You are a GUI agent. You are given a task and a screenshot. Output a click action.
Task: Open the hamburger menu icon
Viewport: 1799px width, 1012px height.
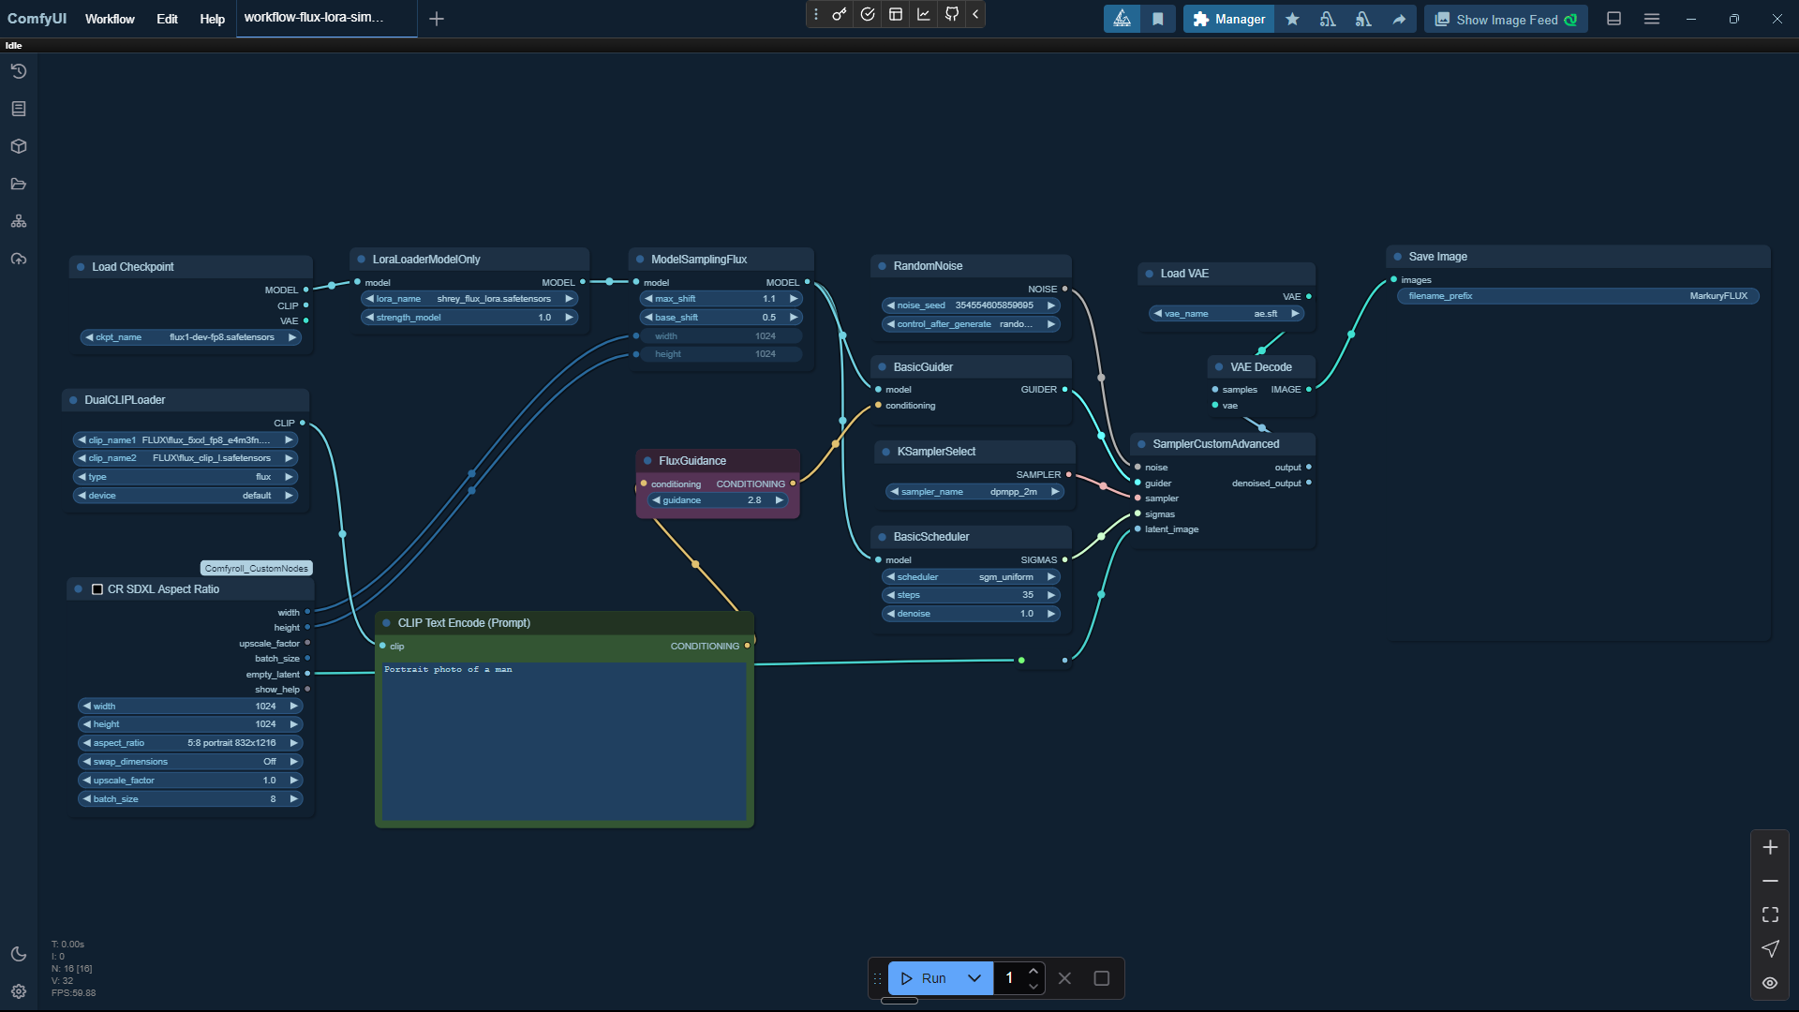click(1652, 19)
